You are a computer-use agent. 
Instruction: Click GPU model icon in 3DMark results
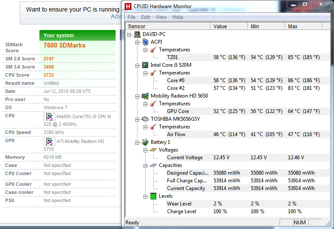click(x=49, y=141)
